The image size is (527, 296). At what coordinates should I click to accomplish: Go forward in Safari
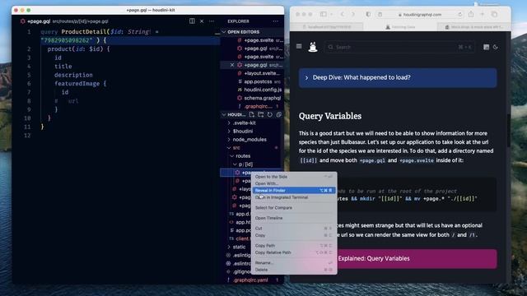click(353, 14)
